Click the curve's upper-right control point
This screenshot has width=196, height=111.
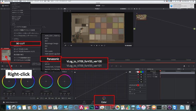coord(126,72)
